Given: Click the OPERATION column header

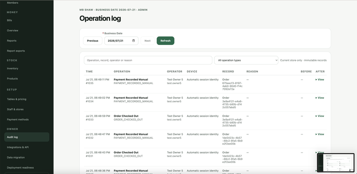Looking at the screenshot, I should coord(122,72).
